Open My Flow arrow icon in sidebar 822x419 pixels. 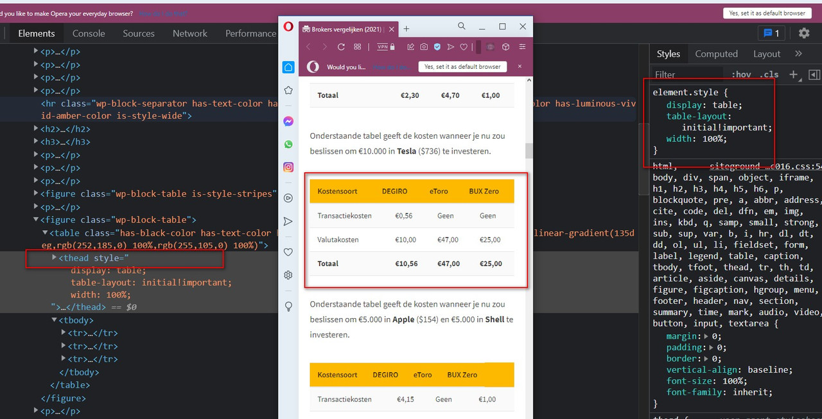288,221
